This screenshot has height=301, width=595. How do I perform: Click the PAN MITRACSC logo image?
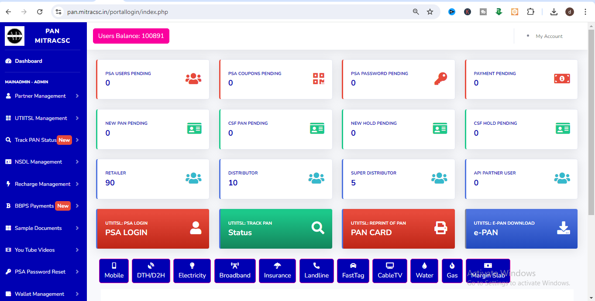coord(14,36)
